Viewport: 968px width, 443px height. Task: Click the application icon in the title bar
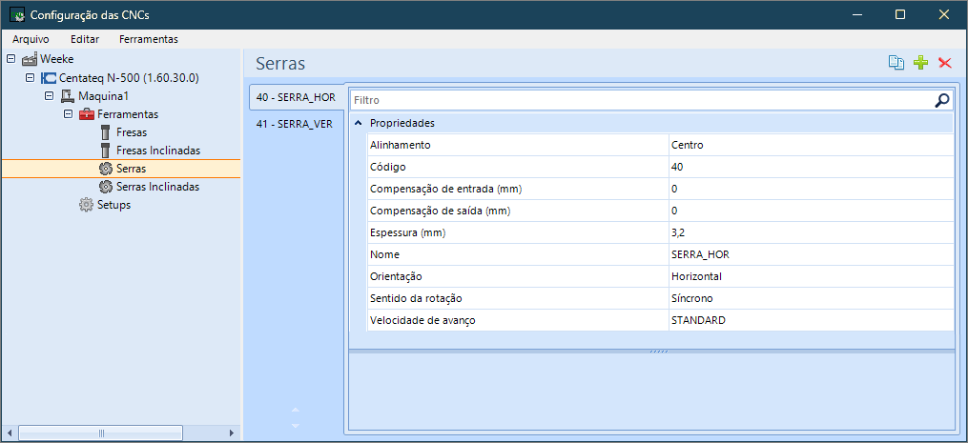(x=17, y=15)
